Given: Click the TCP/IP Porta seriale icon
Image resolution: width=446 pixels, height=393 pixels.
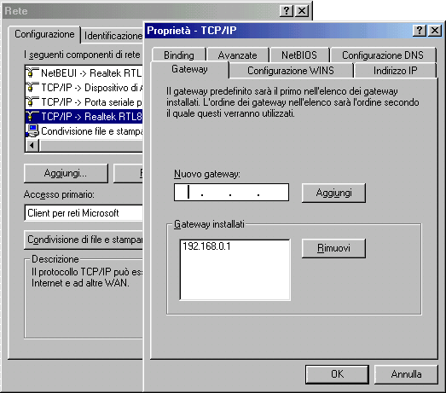Looking at the screenshot, I should [32, 102].
